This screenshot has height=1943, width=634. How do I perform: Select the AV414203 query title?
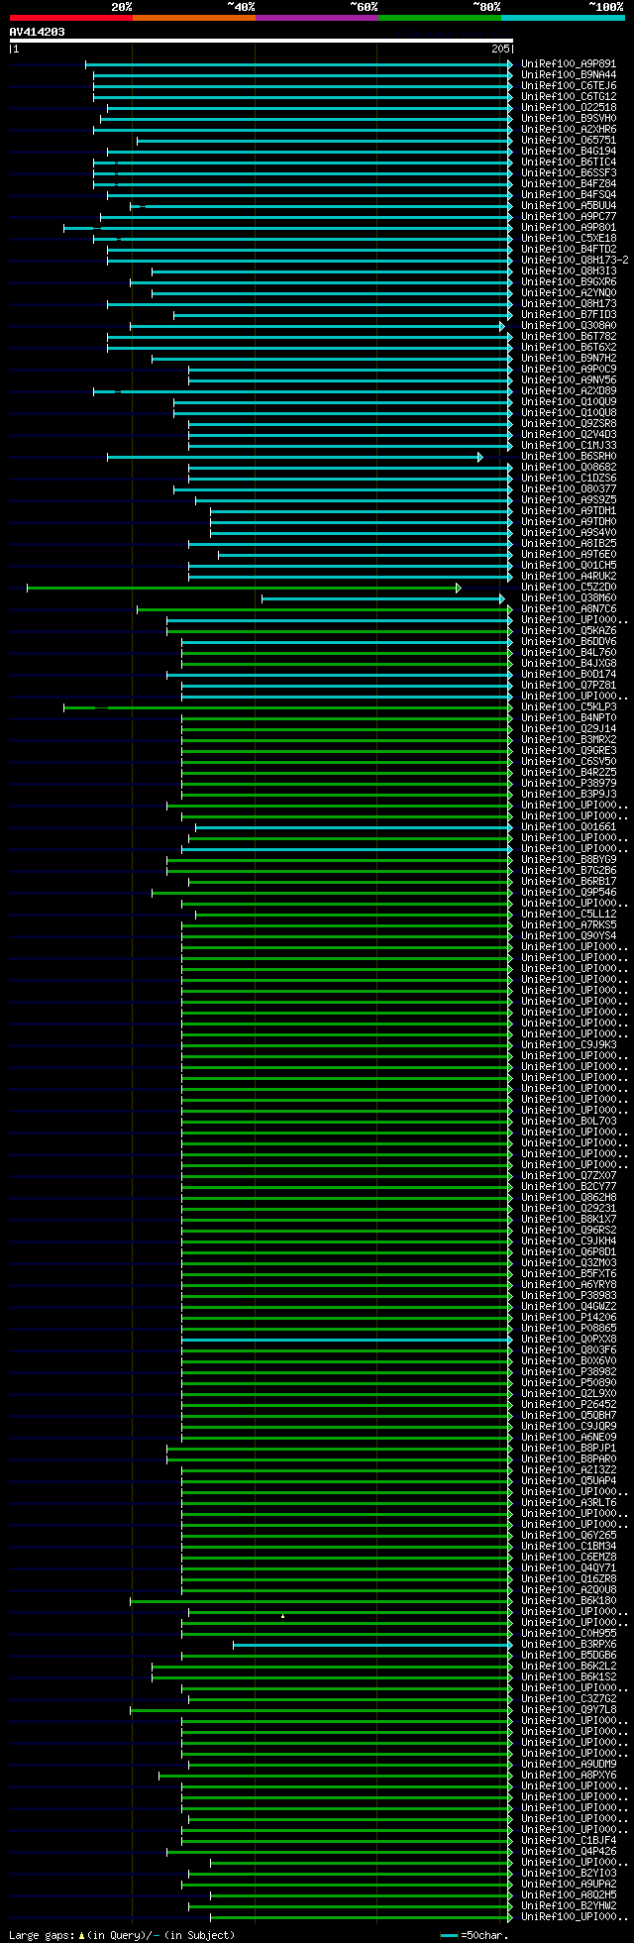coord(38,32)
